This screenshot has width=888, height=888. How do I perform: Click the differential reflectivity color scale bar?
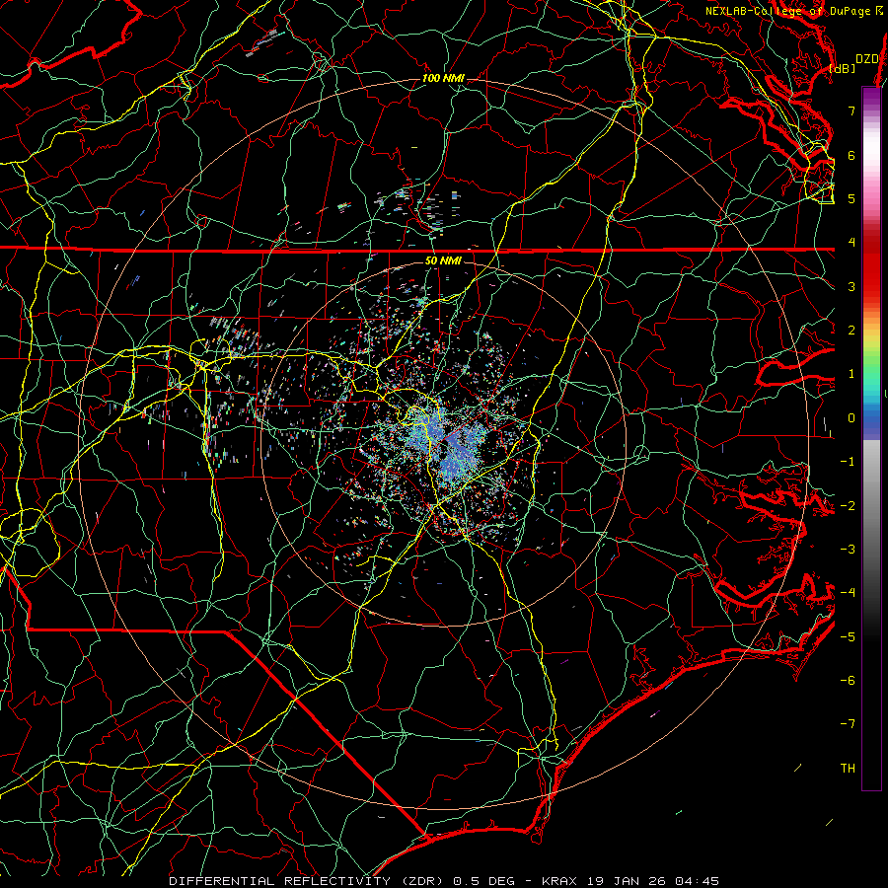click(871, 438)
